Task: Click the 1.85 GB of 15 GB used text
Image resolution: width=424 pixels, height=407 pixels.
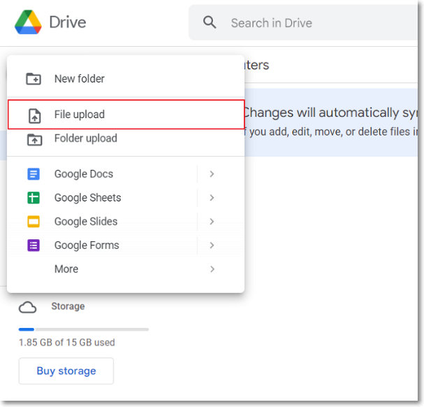Action: click(x=67, y=342)
